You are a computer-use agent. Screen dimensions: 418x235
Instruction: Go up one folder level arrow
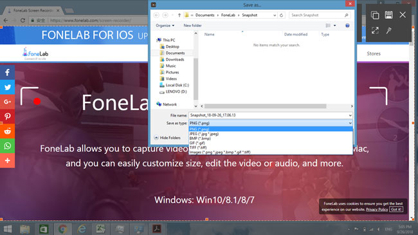click(x=179, y=15)
